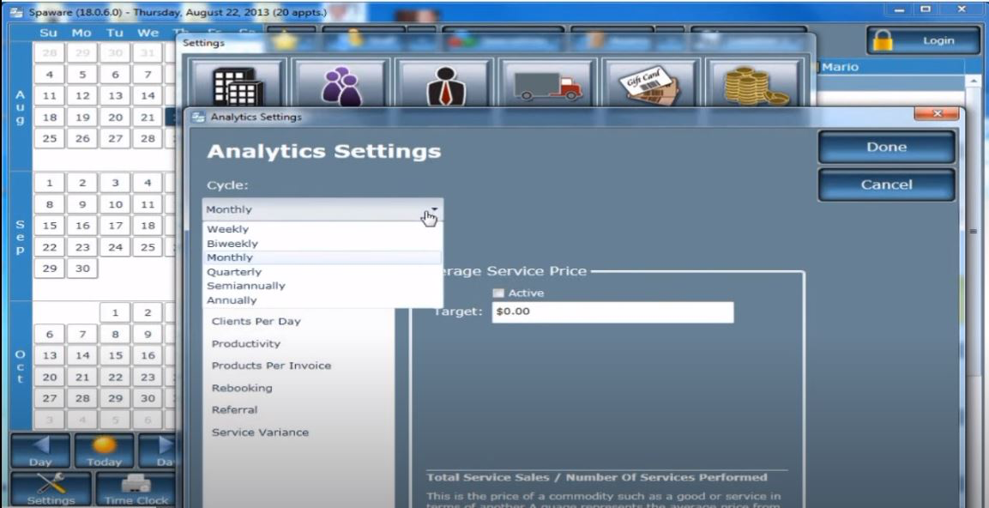The height and width of the screenshot is (508, 989).
Task: Click the Mario staff column header
Action: pyautogui.click(x=889, y=67)
